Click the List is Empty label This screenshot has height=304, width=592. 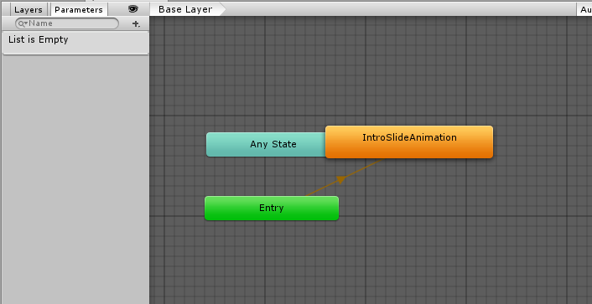pyautogui.click(x=38, y=39)
